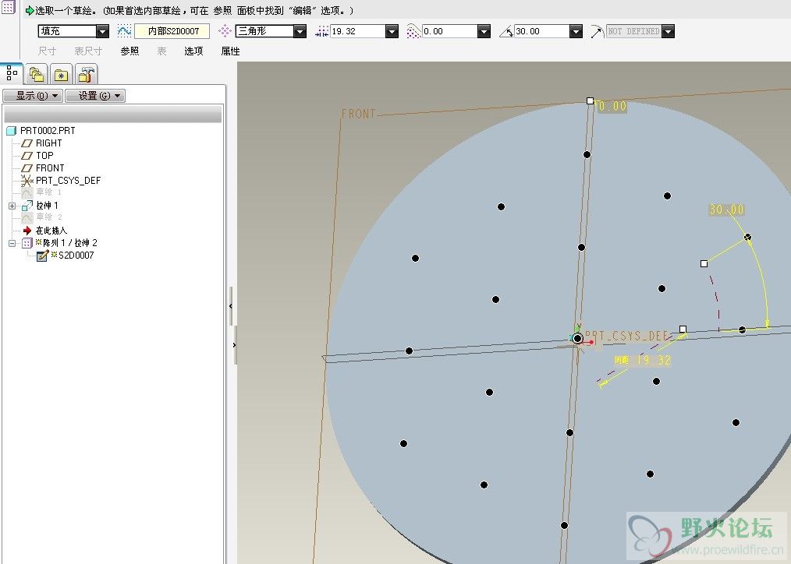Click the 30.00 rotation angle input field
Viewport: 791px width, 564px height.
pyautogui.click(x=542, y=31)
